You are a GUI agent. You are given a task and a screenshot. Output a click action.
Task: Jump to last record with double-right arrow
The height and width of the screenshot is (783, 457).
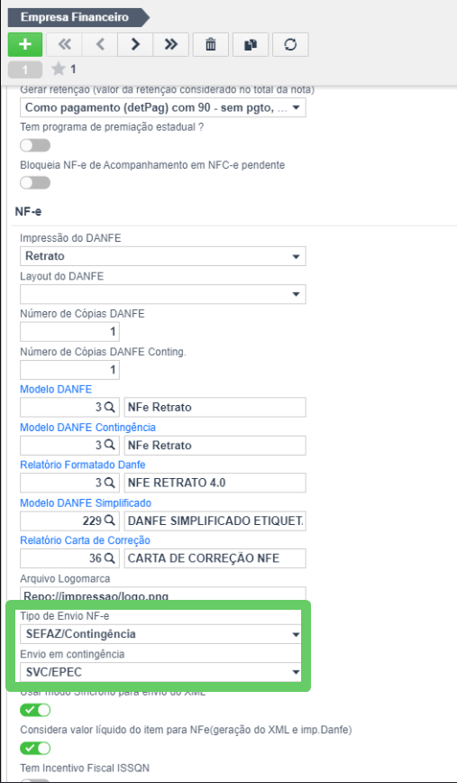pos(170,45)
